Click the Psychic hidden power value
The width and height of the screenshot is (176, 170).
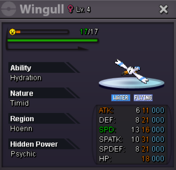click(23, 154)
